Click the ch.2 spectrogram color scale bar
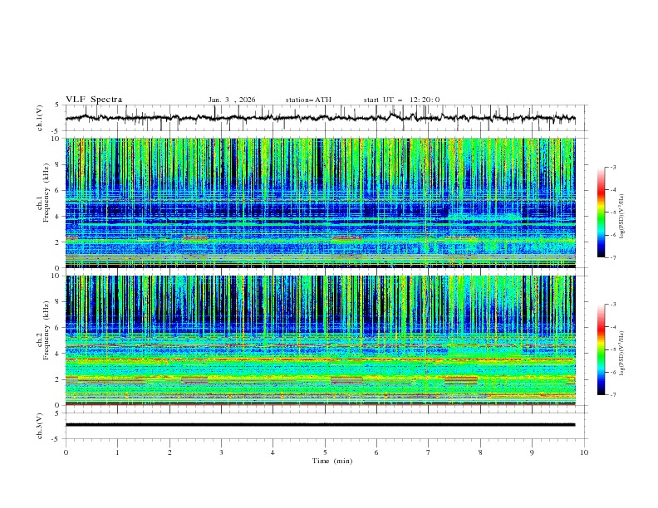 click(x=601, y=349)
